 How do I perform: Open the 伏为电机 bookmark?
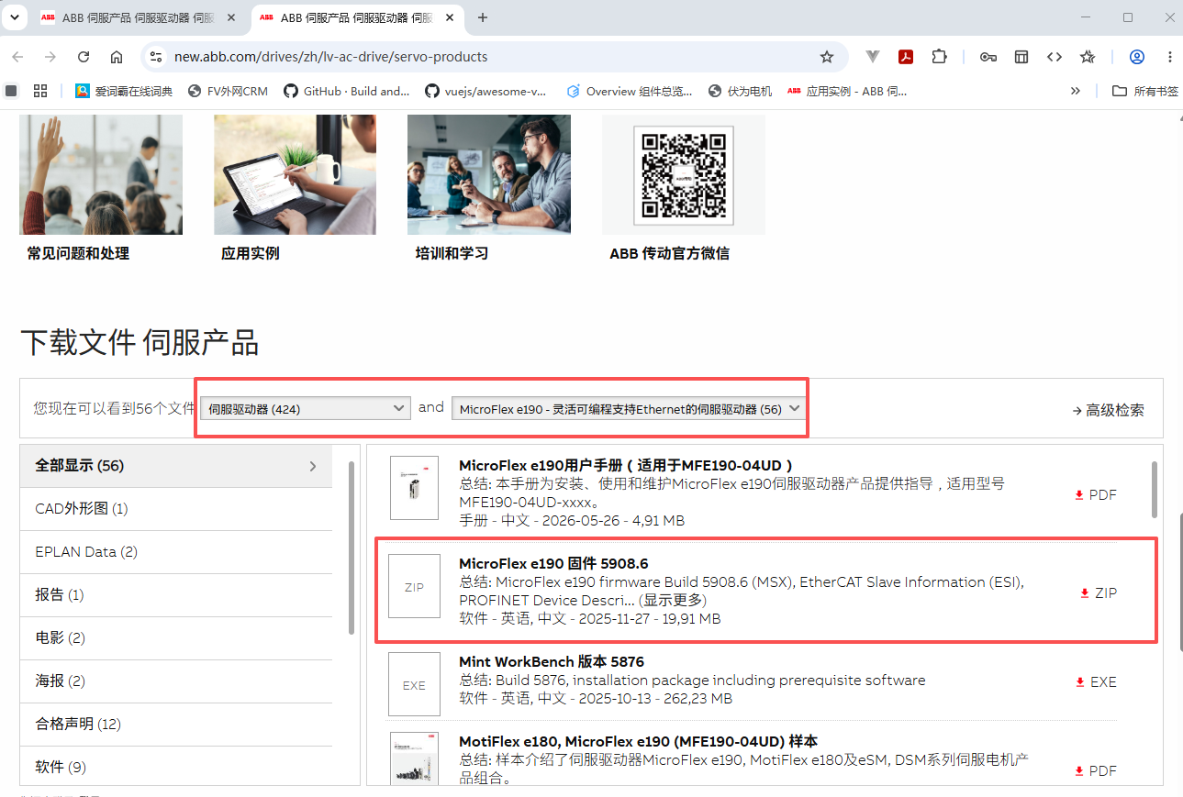741,91
